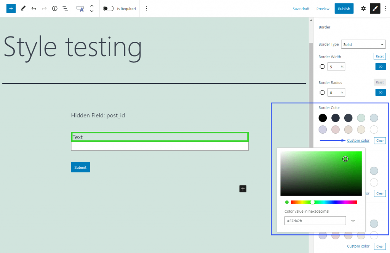Publish the form
390x253 pixels.
tap(344, 9)
